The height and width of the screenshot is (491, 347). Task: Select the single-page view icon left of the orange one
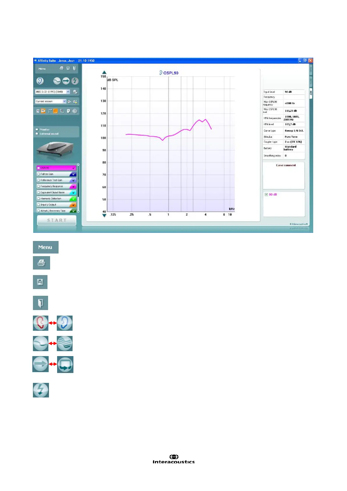pos(38,111)
